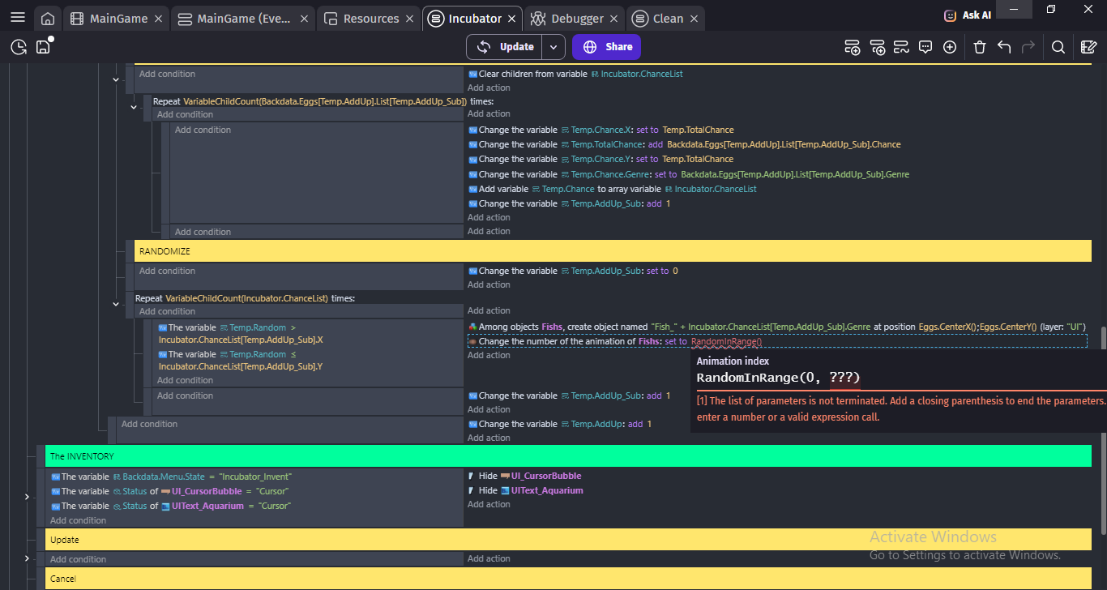
Task: Undo the last change
Action: [x=1004, y=47]
